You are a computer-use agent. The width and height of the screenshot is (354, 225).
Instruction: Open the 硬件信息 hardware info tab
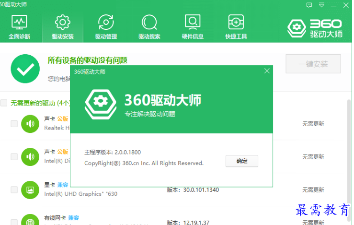(193, 27)
